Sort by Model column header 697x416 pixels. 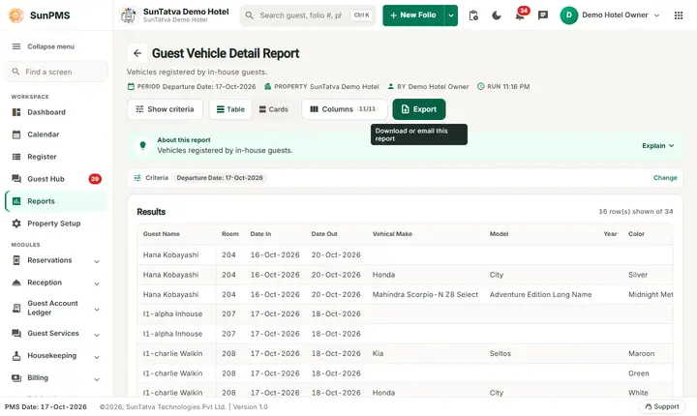(499, 234)
